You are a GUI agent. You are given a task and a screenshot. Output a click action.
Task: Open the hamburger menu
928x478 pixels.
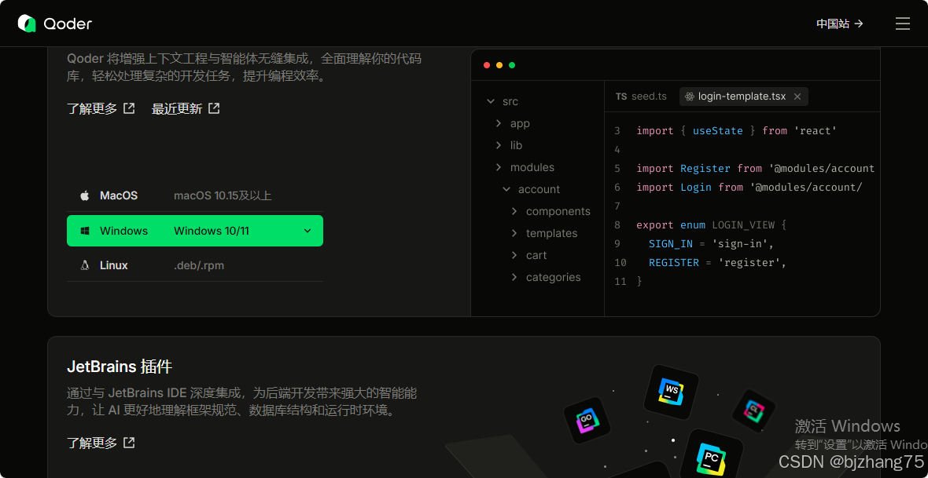[903, 24]
